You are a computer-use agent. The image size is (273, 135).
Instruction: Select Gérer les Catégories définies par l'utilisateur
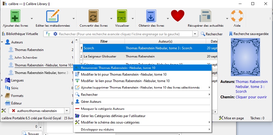tap(142, 116)
